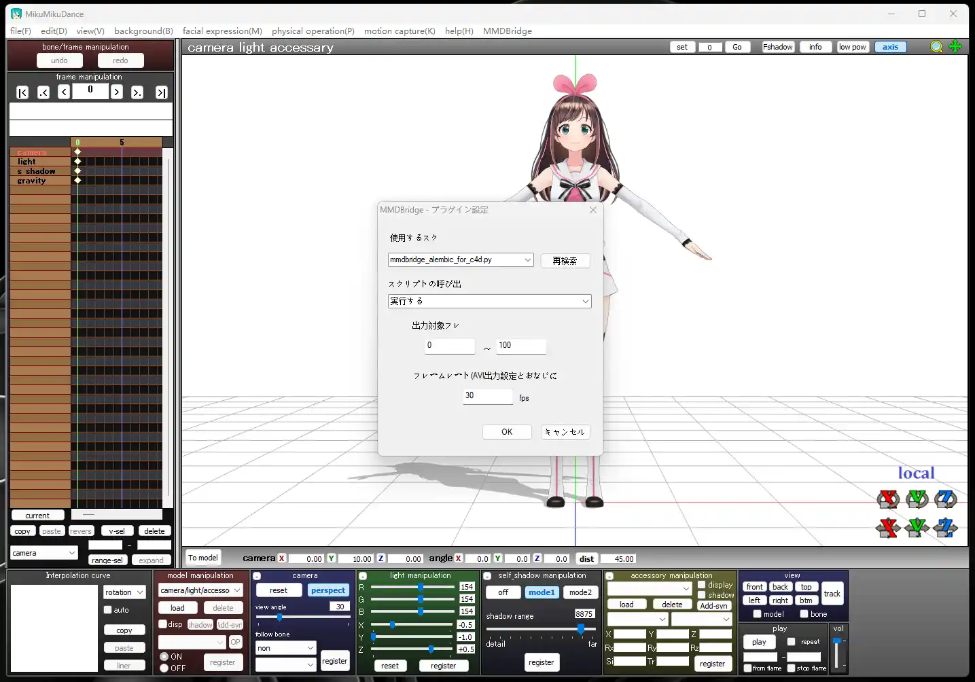Collapse the light manipulation panel
975x682 pixels.
coord(363,576)
